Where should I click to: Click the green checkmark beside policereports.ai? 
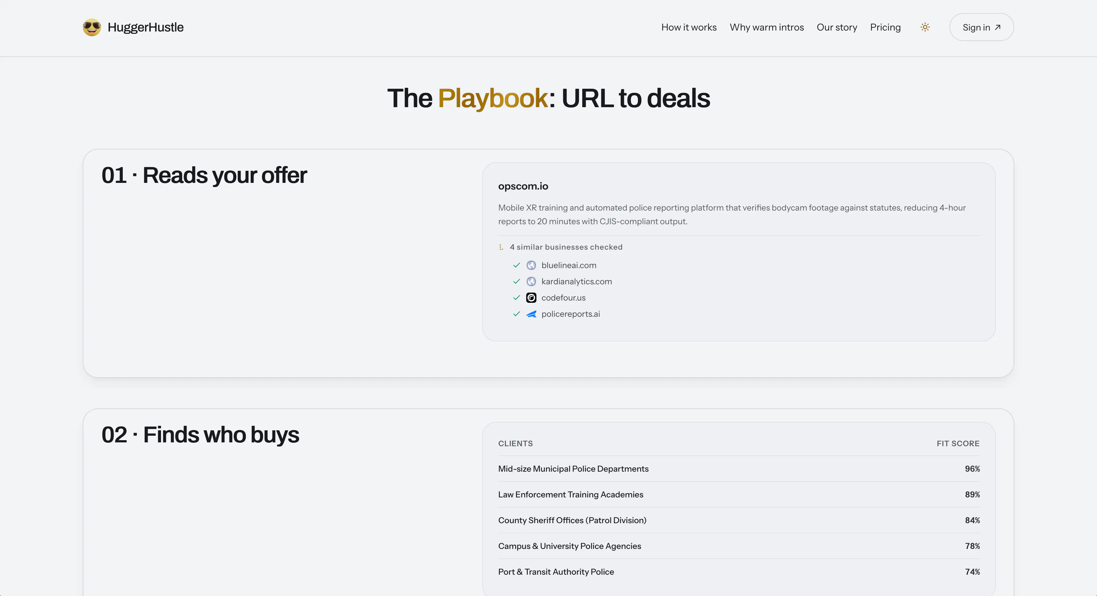(x=517, y=314)
